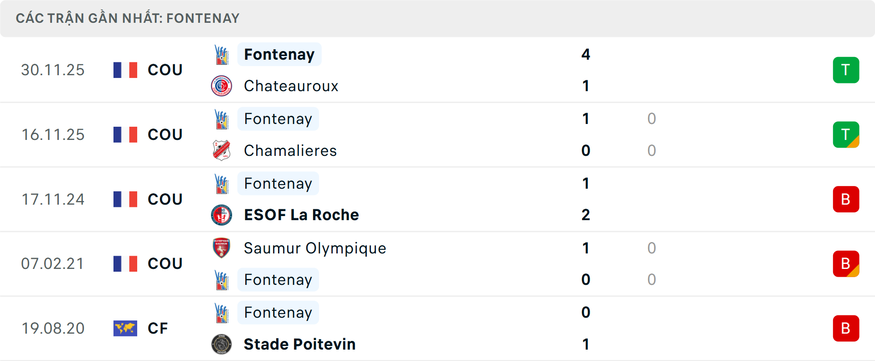The image size is (875, 361).
Task: Click the world map flag beside CF
Action: (125, 328)
